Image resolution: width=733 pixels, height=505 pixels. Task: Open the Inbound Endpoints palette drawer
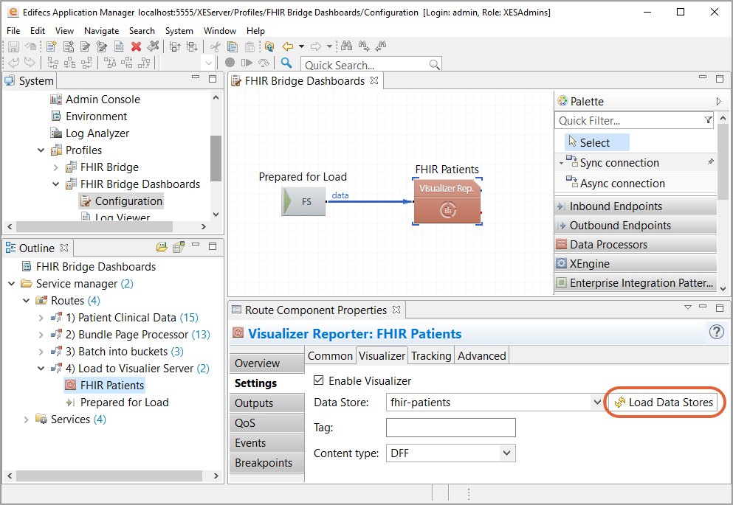636,206
